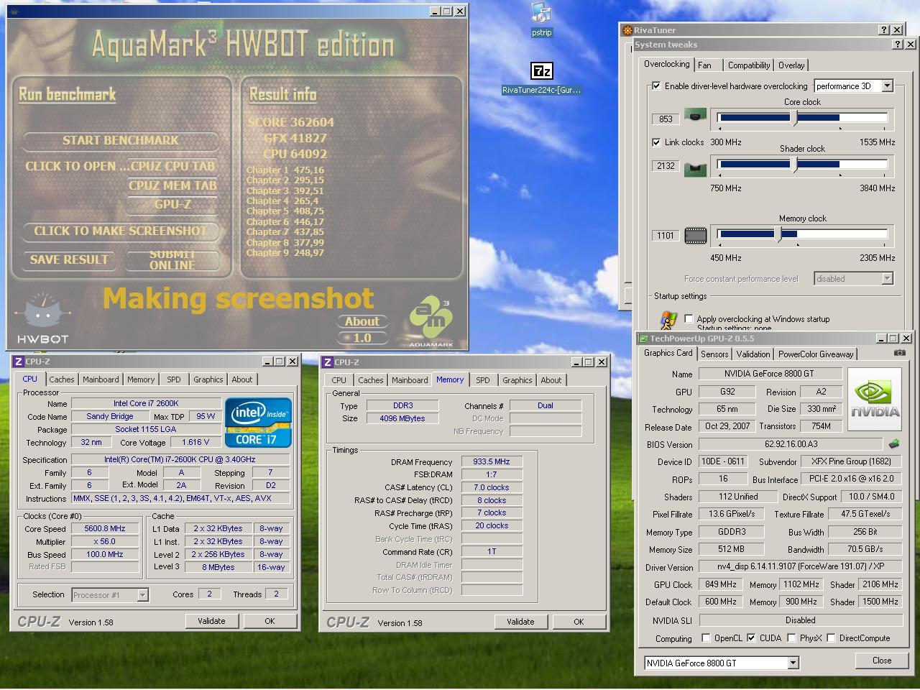The height and width of the screenshot is (690, 920).
Task: Enable Apply overclocking at Windows startup
Action: click(x=689, y=319)
